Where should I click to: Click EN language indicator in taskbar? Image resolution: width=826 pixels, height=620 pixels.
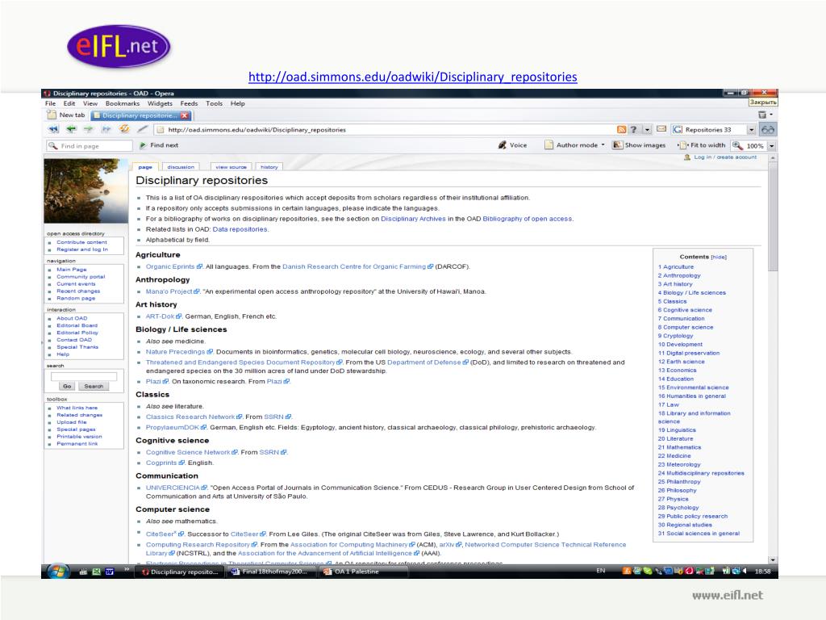point(600,571)
